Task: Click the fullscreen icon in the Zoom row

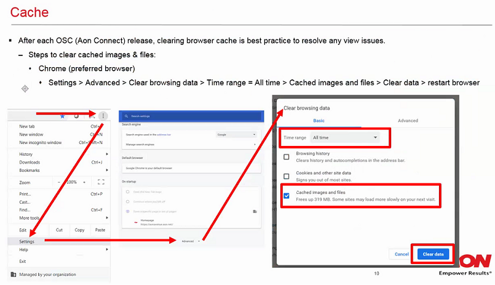Action: (x=100, y=182)
